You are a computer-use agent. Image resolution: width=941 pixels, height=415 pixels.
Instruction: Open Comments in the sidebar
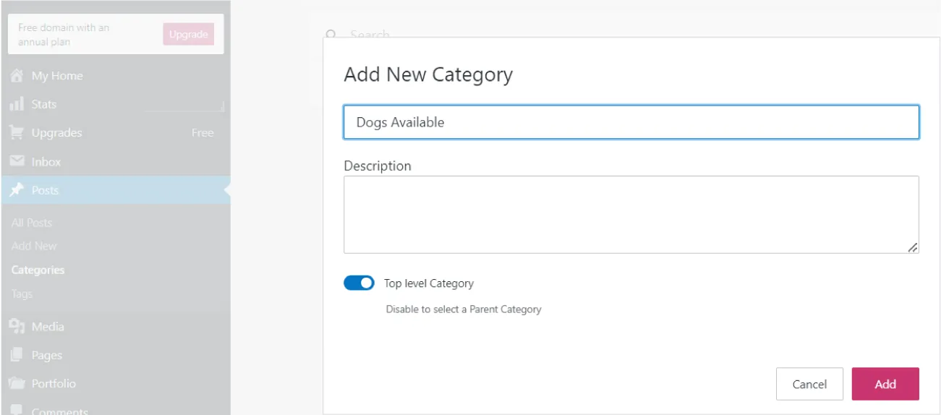click(x=59, y=411)
